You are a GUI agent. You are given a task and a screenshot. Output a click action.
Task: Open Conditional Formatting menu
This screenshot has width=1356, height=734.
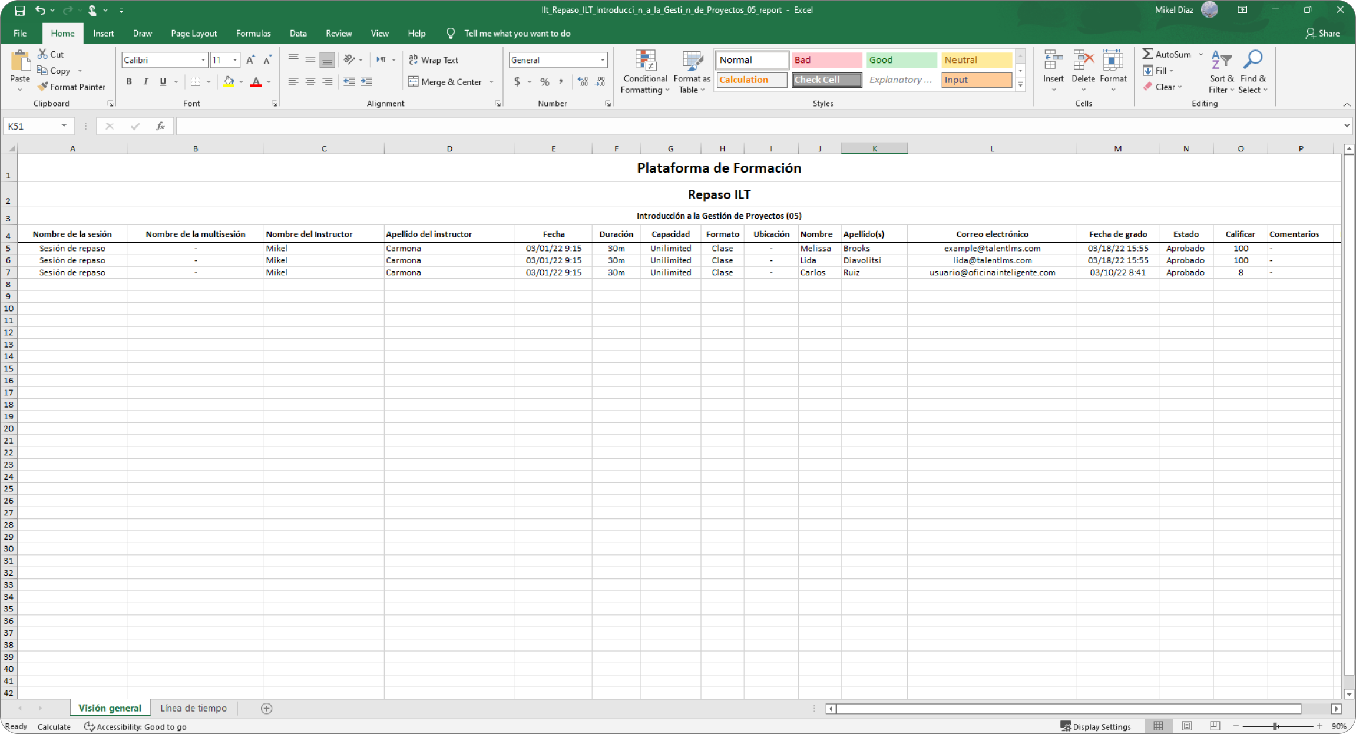point(645,72)
